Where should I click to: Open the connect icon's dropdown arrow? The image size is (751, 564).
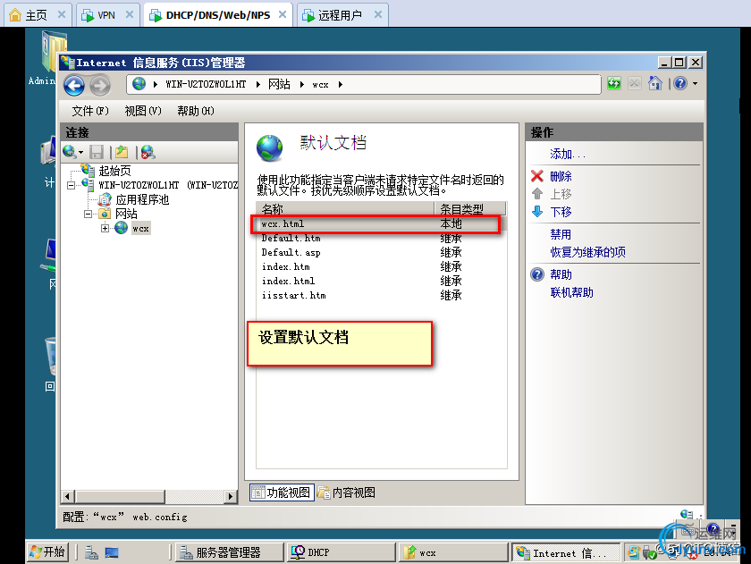(x=81, y=153)
